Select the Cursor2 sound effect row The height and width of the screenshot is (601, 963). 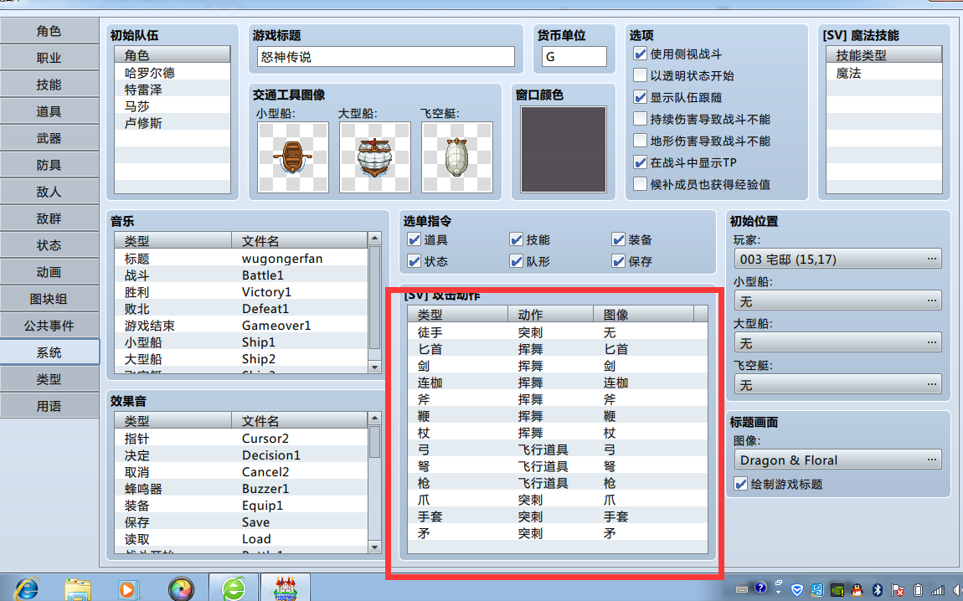click(x=241, y=439)
